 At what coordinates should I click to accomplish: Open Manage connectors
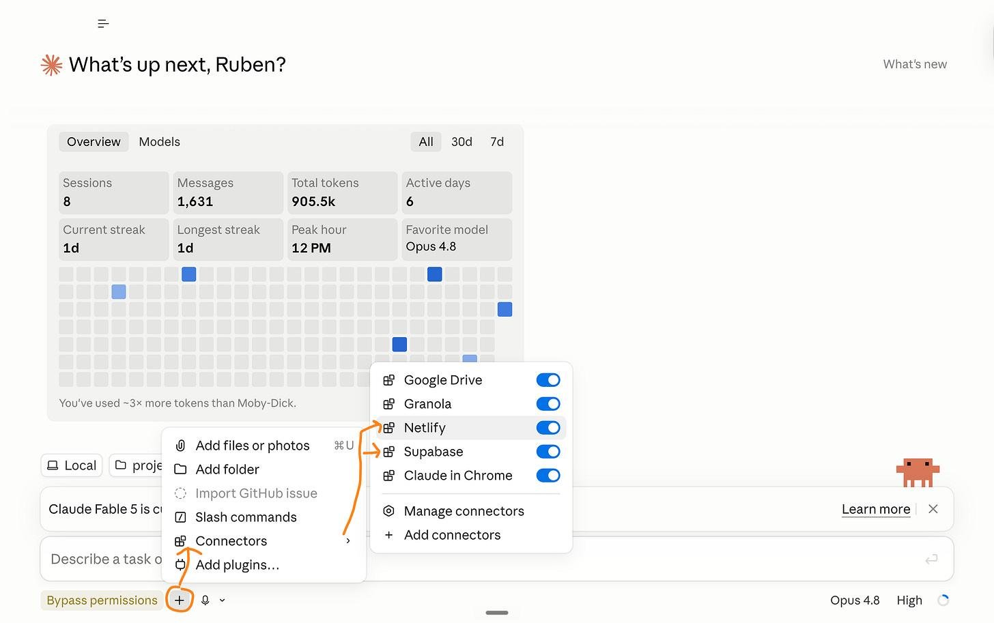click(x=471, y=511)
